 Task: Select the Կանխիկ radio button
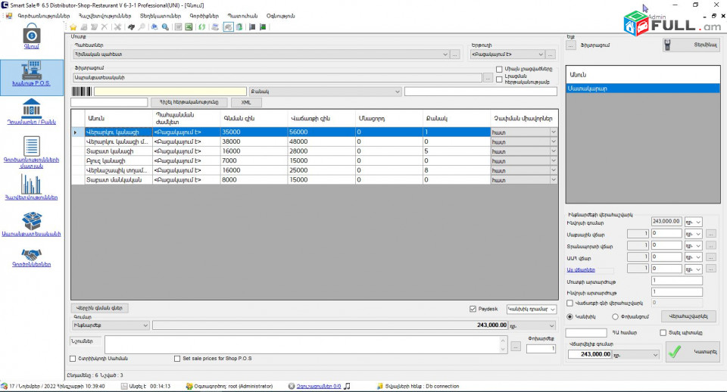(x=569, y=317)
